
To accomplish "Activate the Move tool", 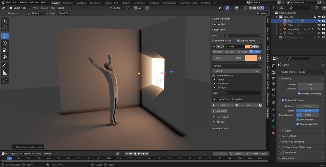I will (x=5, y=36).
